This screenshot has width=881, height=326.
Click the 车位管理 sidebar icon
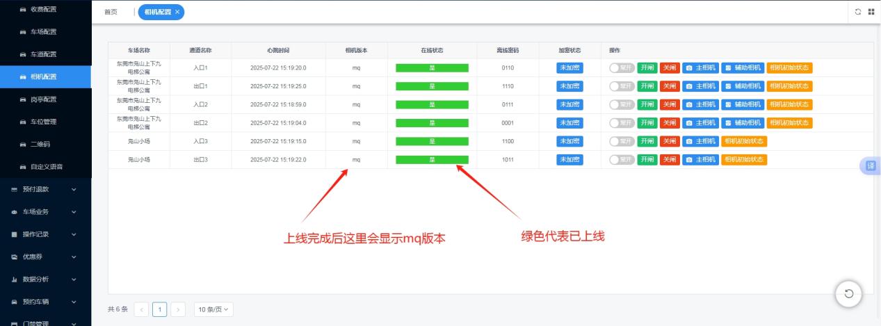[23, 122]
